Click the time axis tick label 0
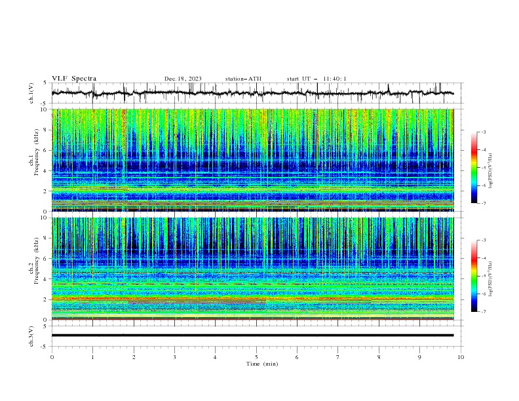Screen dimensions: 519x401 (x=52, y=357)
